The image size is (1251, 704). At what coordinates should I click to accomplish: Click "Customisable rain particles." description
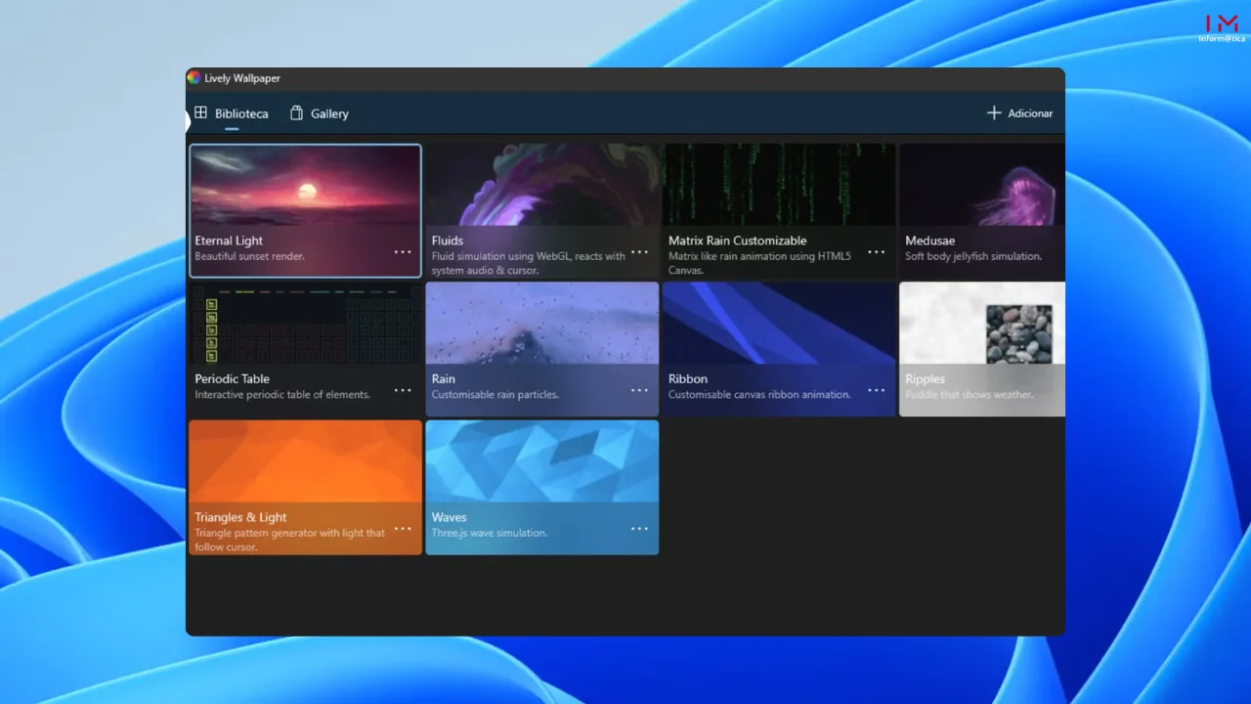(x=496, y=395)
